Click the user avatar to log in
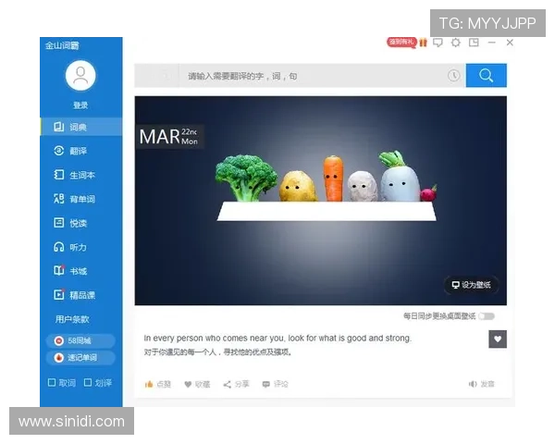The image size is (555, 444). pyautogui.click(x=80, y=76)
